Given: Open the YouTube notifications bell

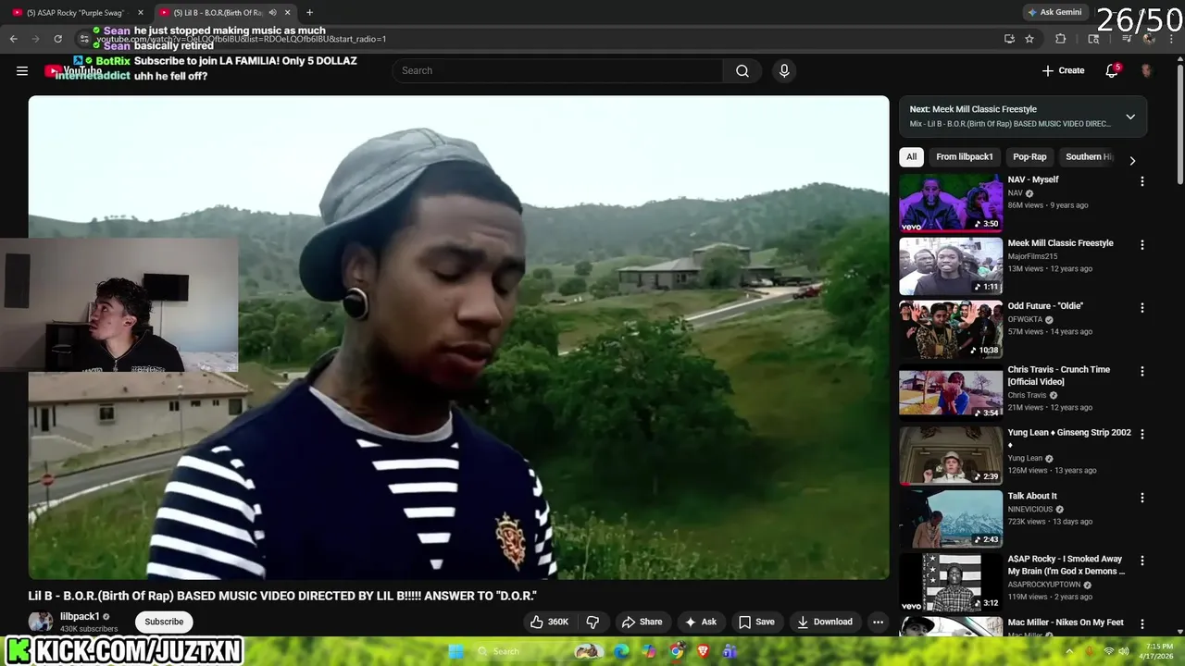Looking at the screenshot, I should tap(1113, 70).
